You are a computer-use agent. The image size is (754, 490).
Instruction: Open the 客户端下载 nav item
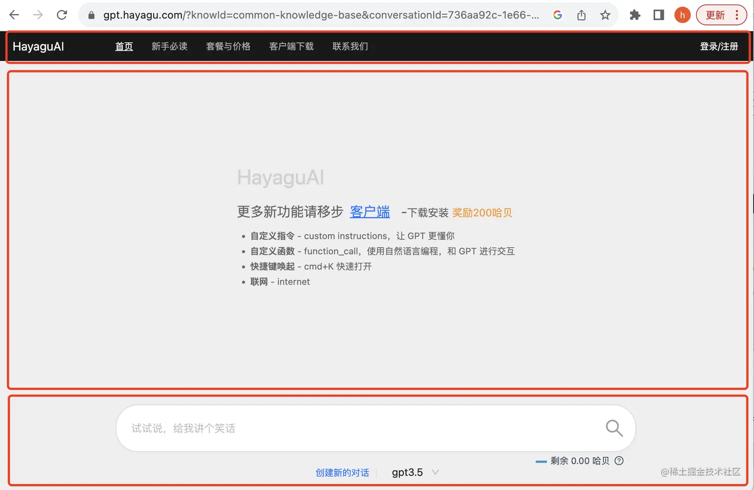[x=292, y=46]
